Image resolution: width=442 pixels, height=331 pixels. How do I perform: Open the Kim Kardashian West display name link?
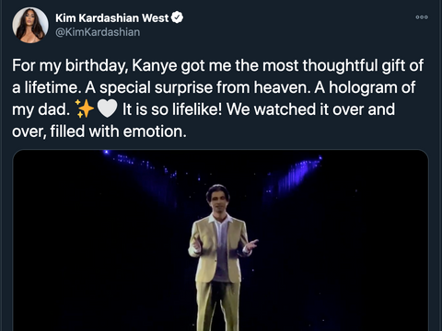(112, 18)
